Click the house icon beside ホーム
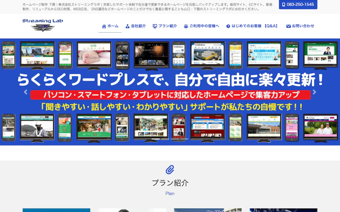The image size is (340, 212). pyautogui.click(x=104, y=26)
